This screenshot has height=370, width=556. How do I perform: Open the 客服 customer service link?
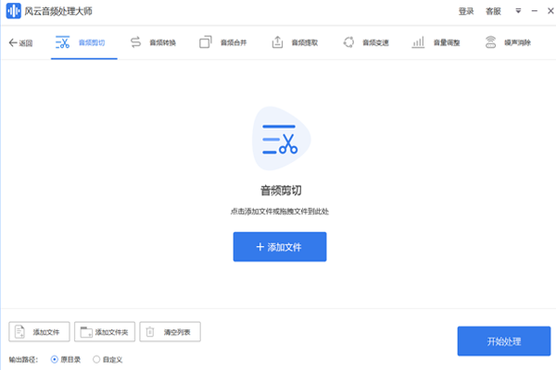[x=493, y=11]
